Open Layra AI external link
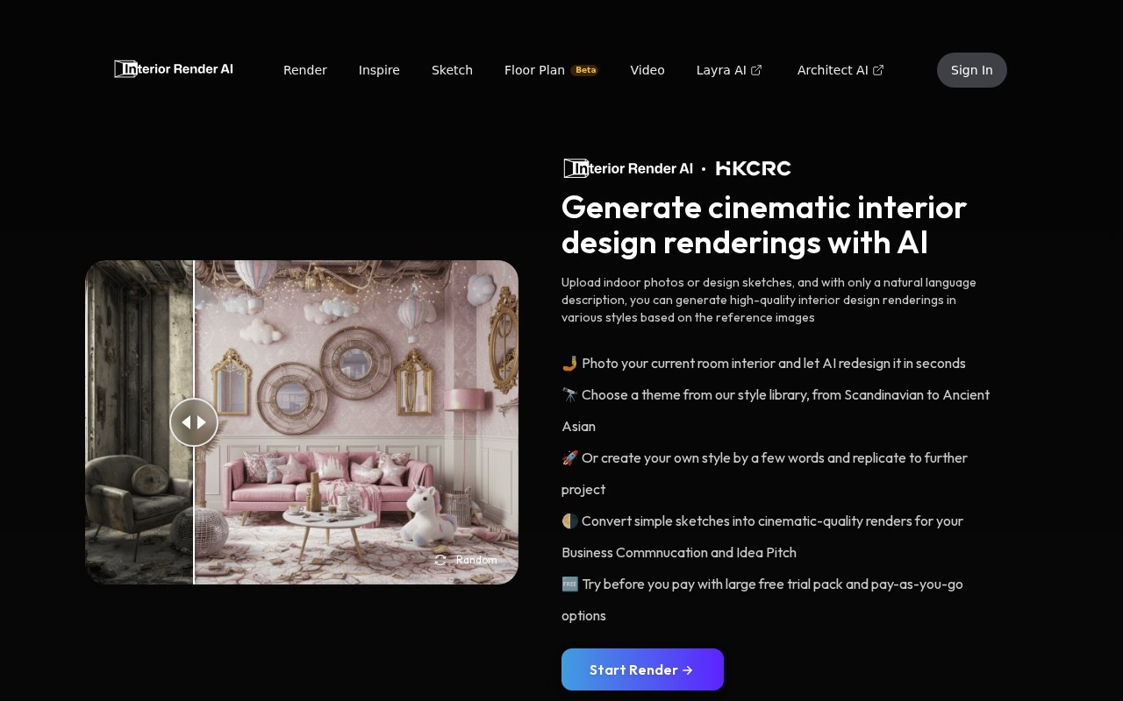1123x701 pixels. point(729,70)
